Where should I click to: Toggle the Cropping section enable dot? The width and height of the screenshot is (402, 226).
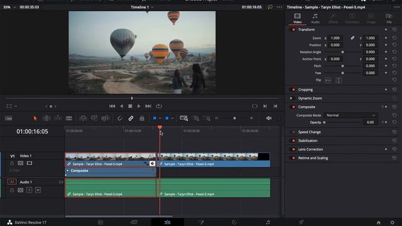293,90
